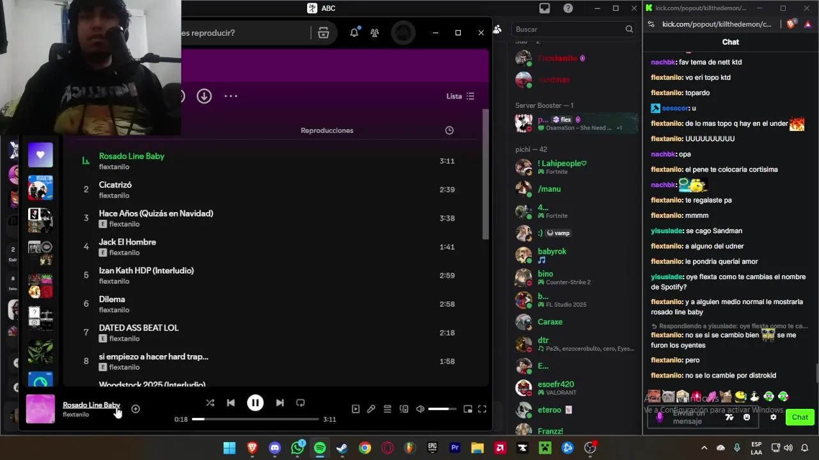Open the Spotify play queue
This screenshot has height=460, width=819.
tap(387, 409)
